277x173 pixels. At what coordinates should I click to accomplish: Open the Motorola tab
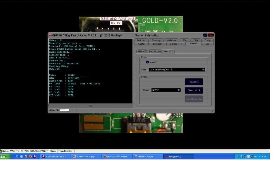click(x=141, y=40)
